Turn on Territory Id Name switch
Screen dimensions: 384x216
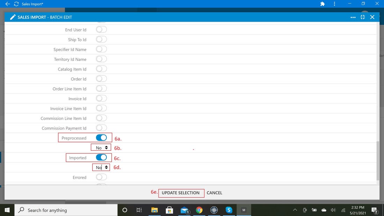click(101, 59)
